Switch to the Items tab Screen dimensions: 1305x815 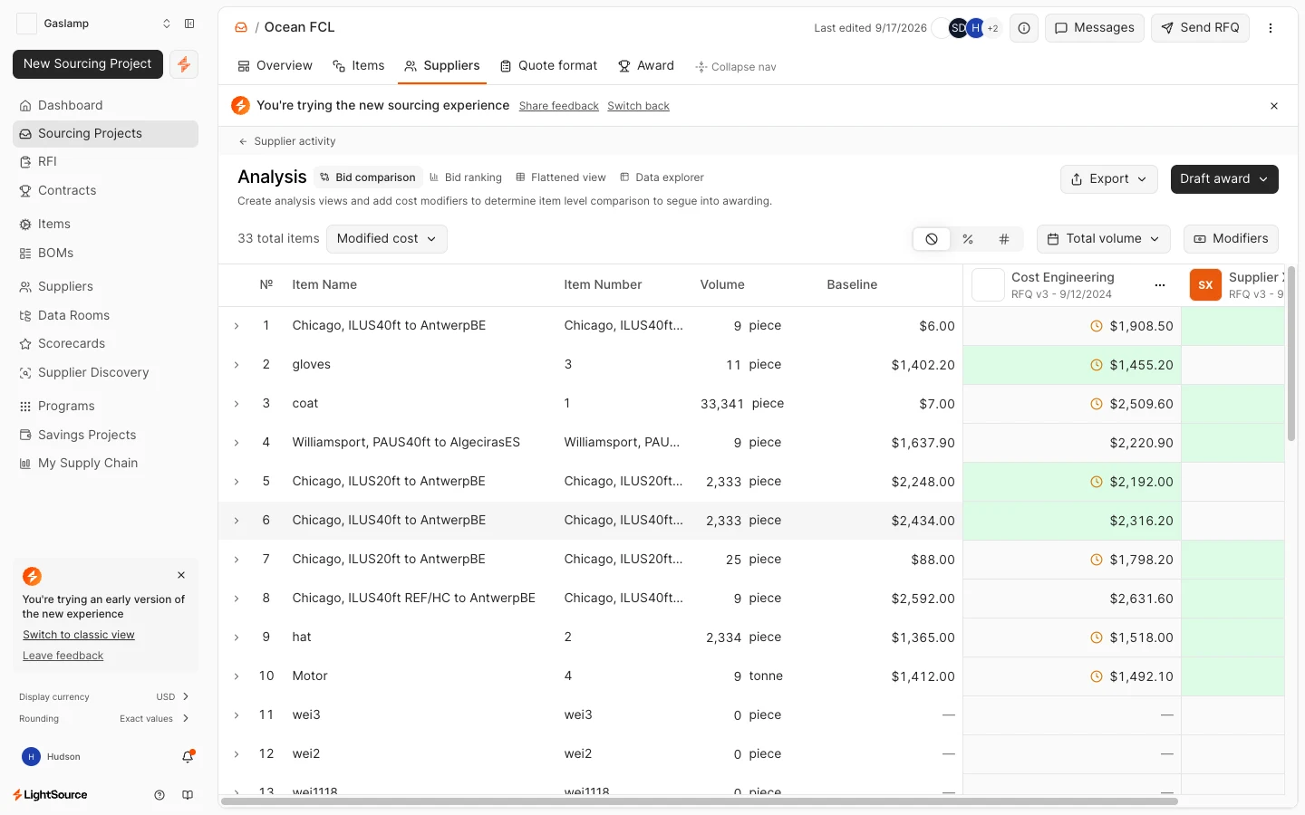pyautogui.click(x=358, y=66)
